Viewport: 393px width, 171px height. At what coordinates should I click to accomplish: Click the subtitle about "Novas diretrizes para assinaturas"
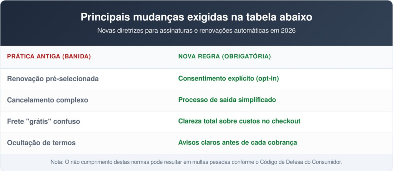pyautogui.click(x=196, y=31)
